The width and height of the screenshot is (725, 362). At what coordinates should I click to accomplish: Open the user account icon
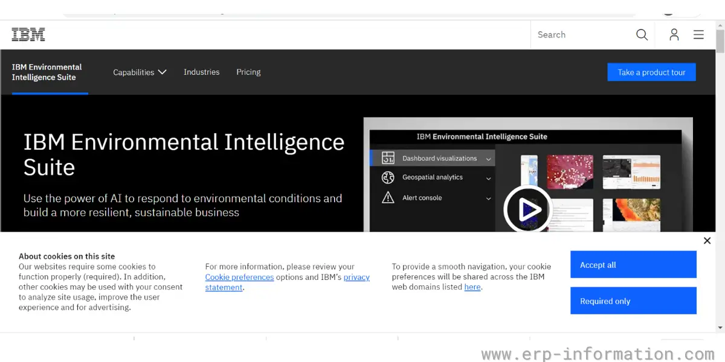pyautogui.click(x=674, y=35)
